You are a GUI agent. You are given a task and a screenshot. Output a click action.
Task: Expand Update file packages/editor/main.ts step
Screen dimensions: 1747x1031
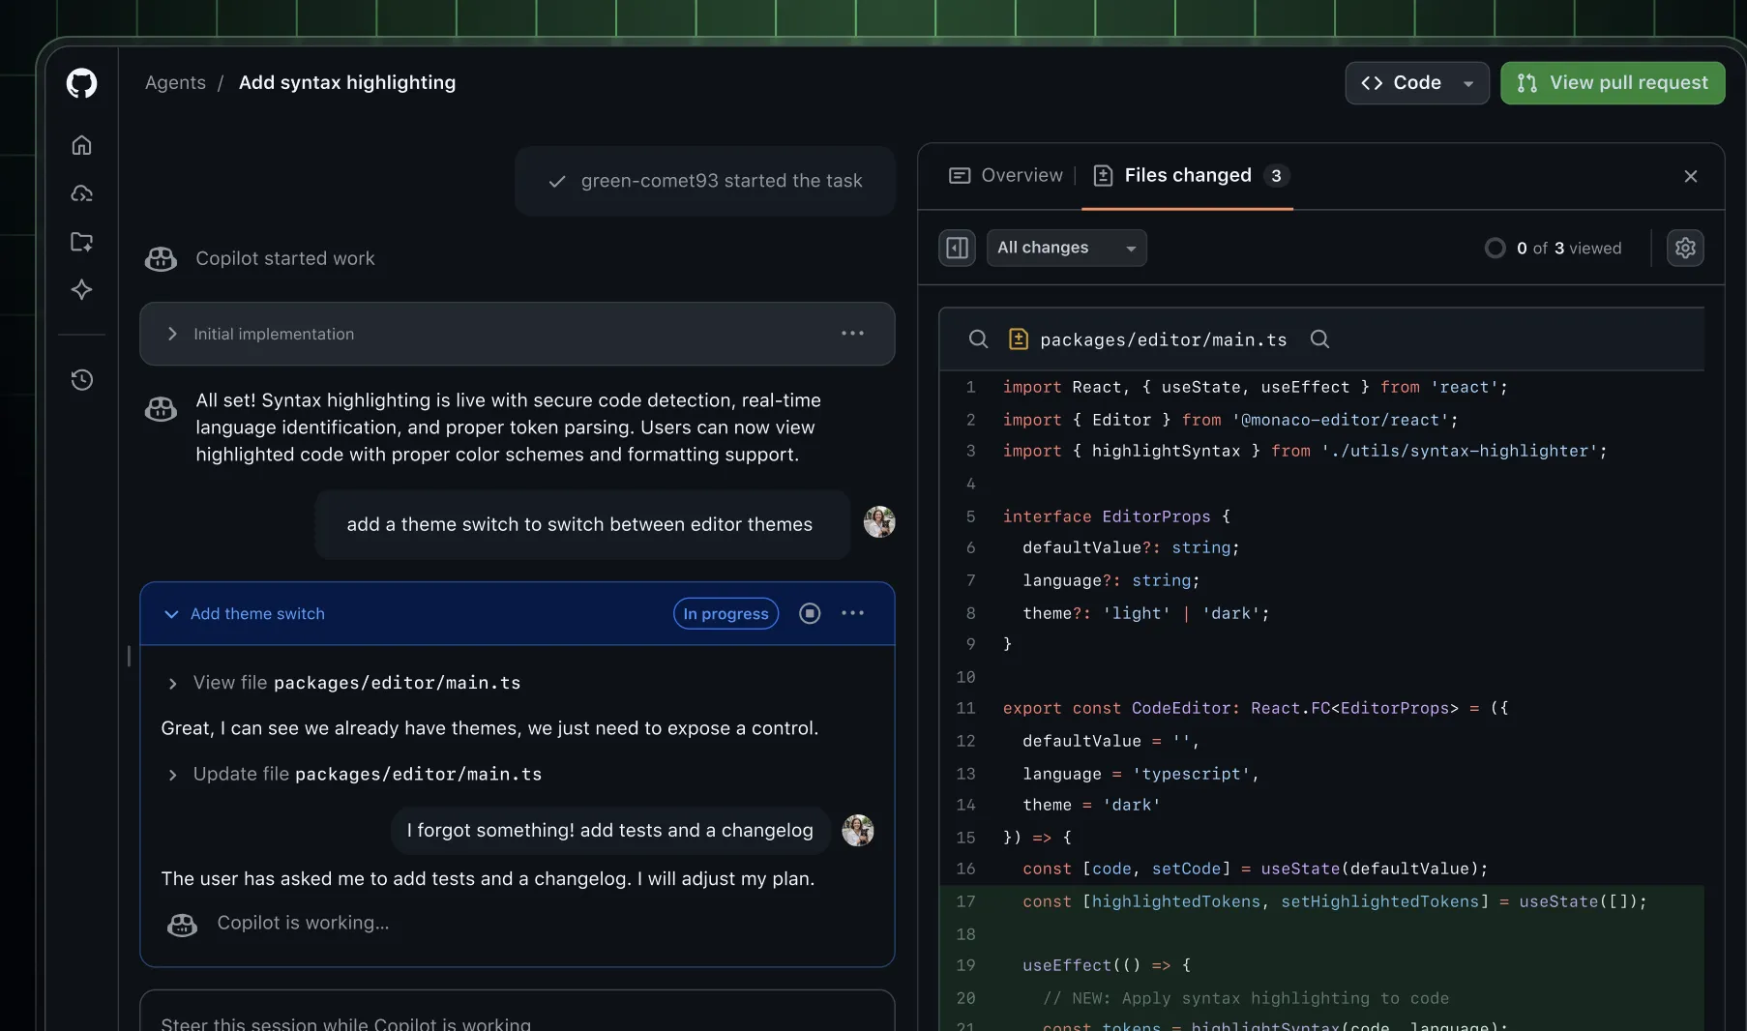[172, 775]
